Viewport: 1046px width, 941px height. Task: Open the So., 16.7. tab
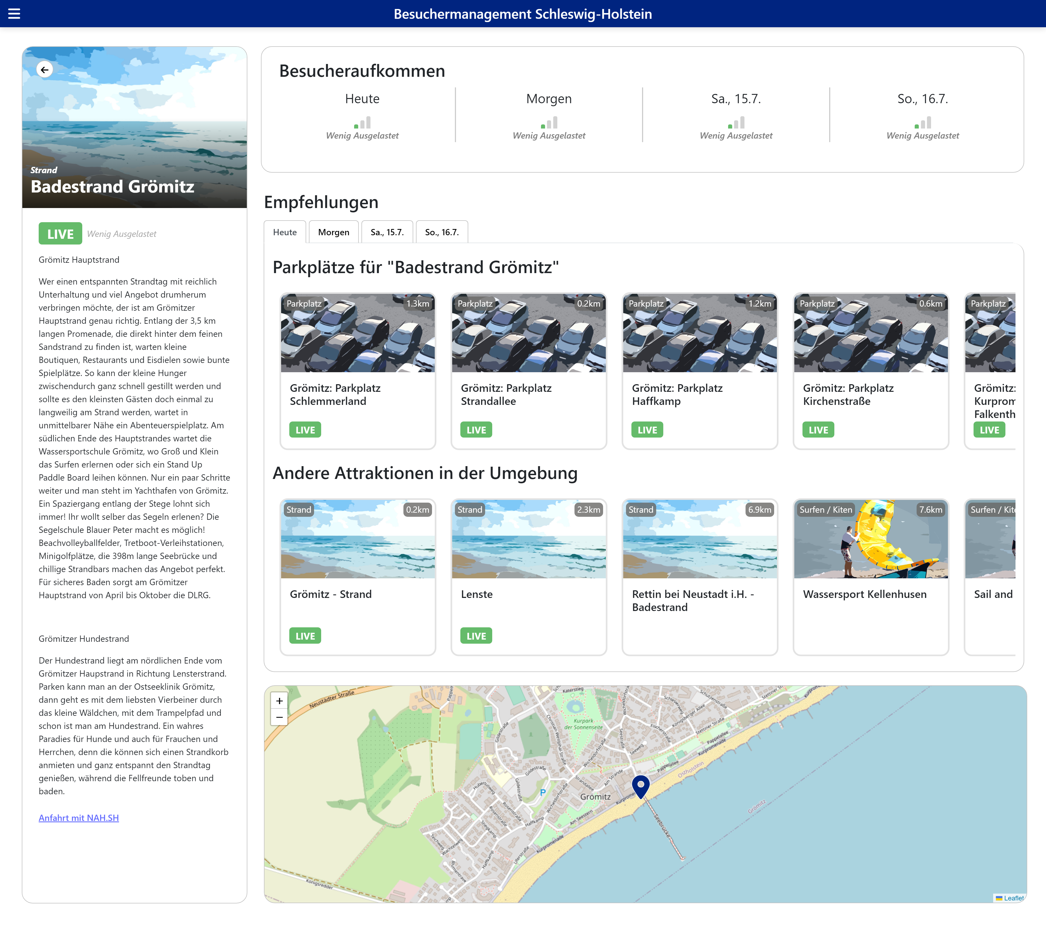[442, 232]
